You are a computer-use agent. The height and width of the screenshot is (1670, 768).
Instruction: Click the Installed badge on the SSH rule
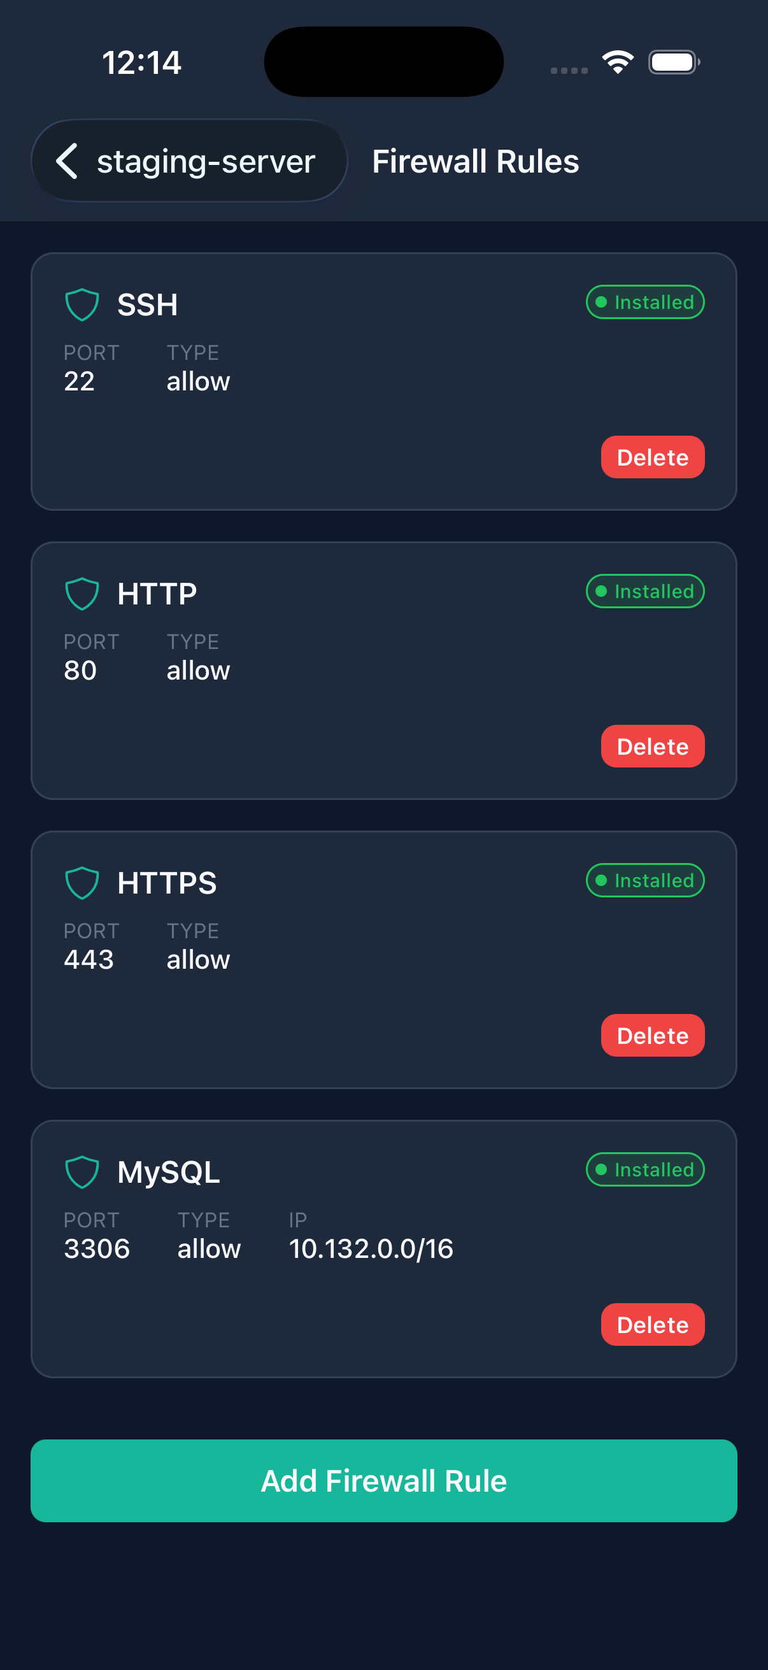pos(645,301)
